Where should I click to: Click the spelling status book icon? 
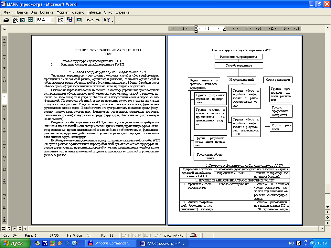[x=193, y=235]
